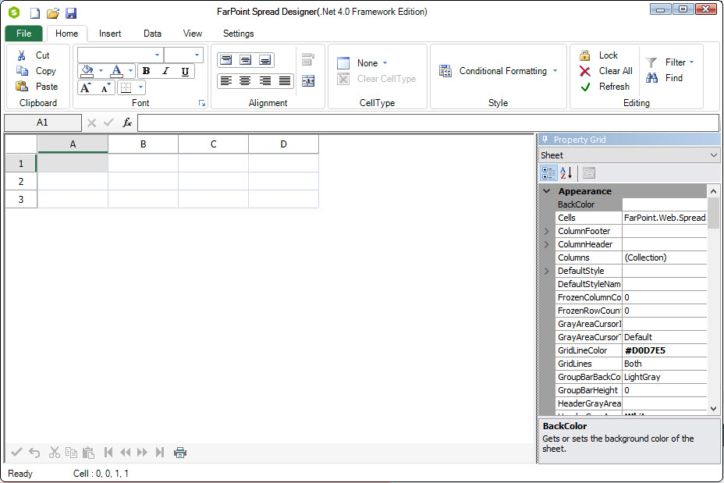
Task: Click Clear All in the Editing group
Action: [x=605, y=71]
